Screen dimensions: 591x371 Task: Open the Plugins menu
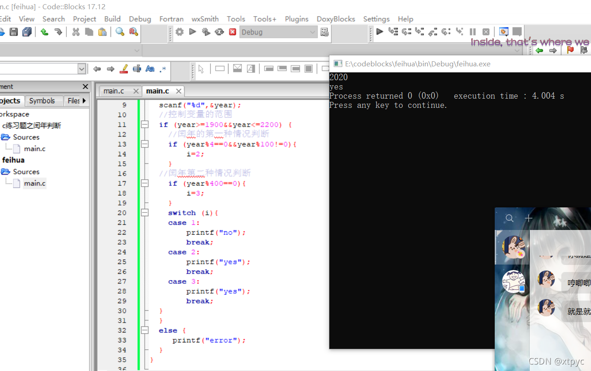pos(297,19)
